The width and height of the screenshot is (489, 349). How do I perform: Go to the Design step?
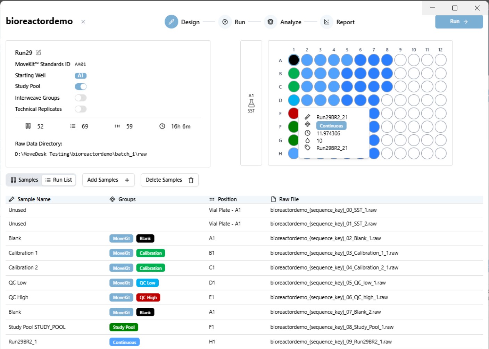pyautogui.click(x=190, y=22)
